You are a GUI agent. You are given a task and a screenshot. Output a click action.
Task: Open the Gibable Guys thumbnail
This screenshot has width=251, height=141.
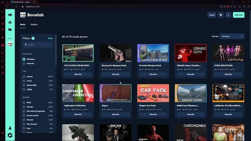191,53
